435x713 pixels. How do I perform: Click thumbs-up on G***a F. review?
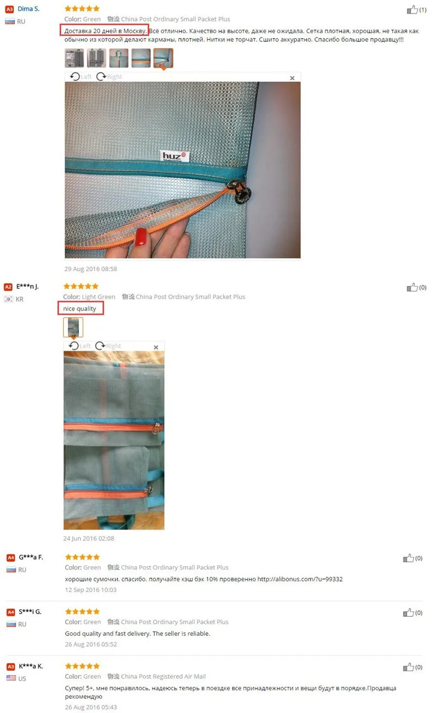click(408, 558)
